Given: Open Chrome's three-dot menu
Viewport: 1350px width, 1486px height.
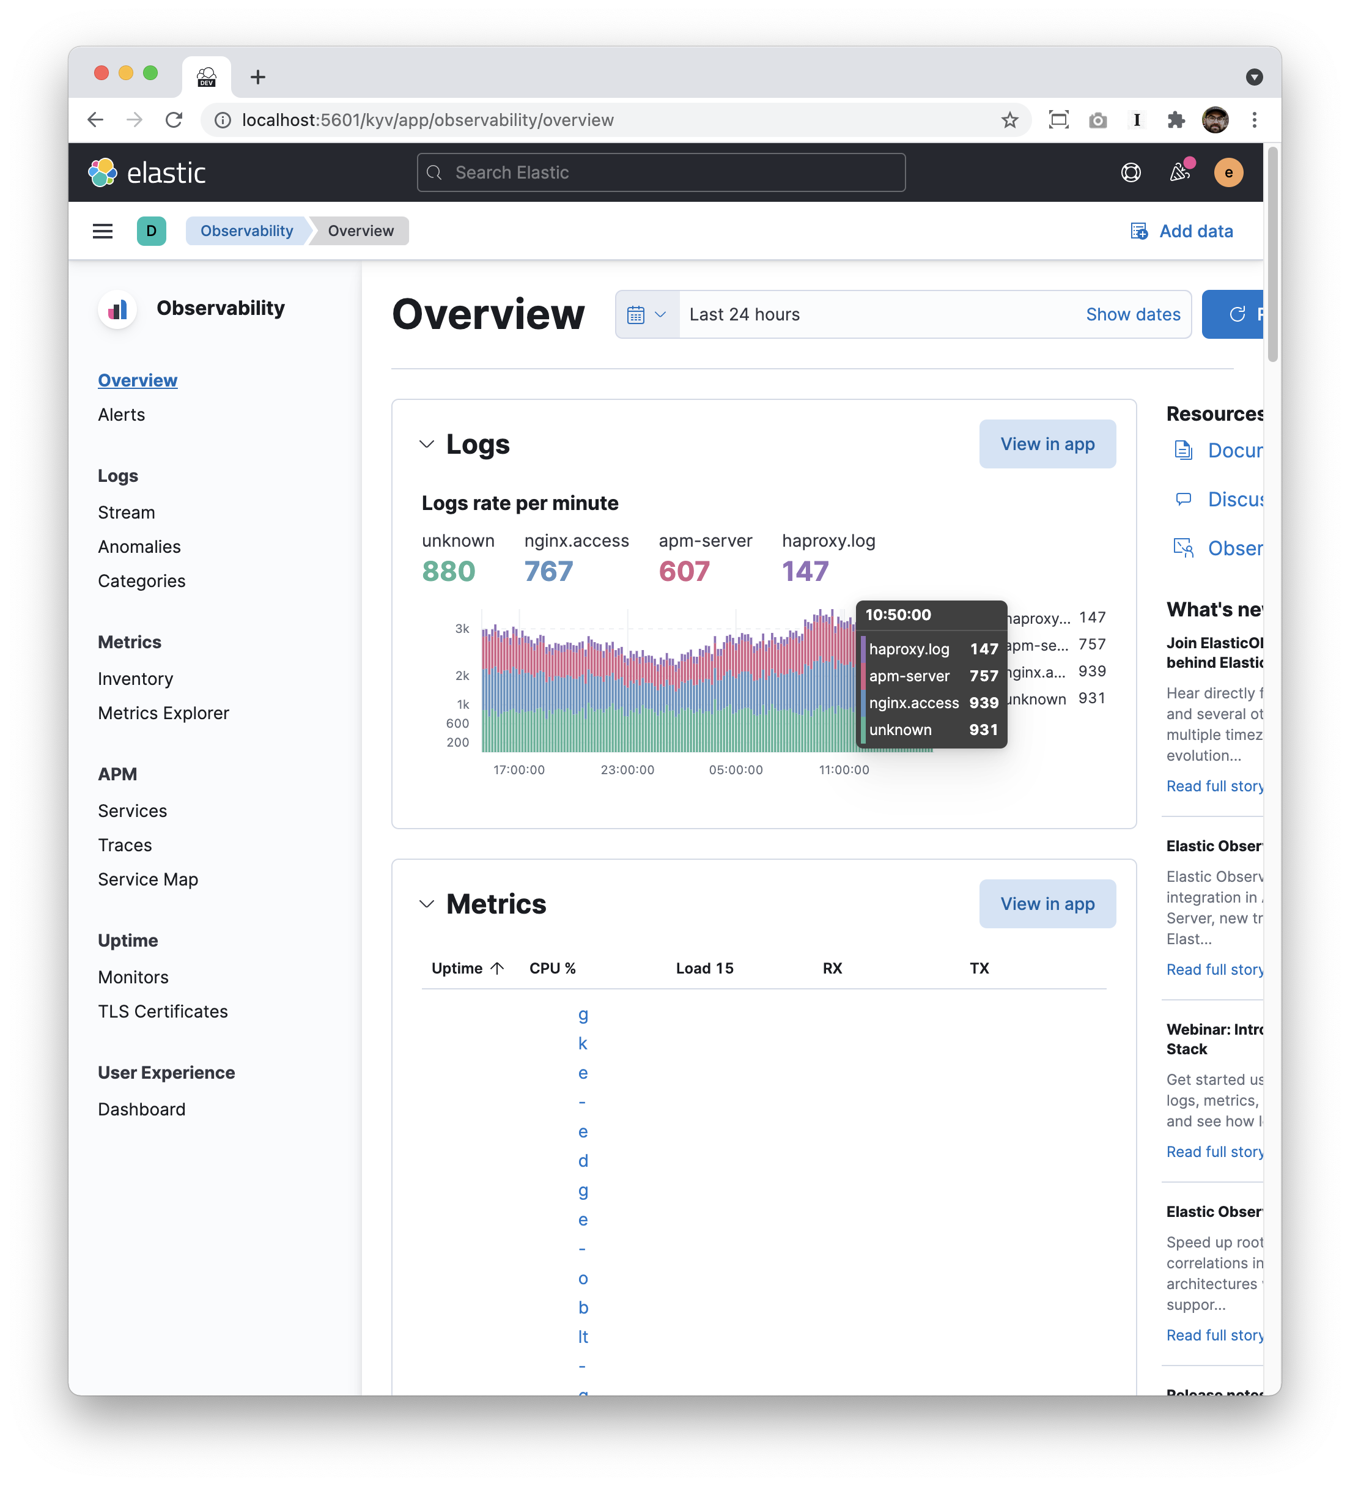Looking at the screenshot, I should 1253,120.
